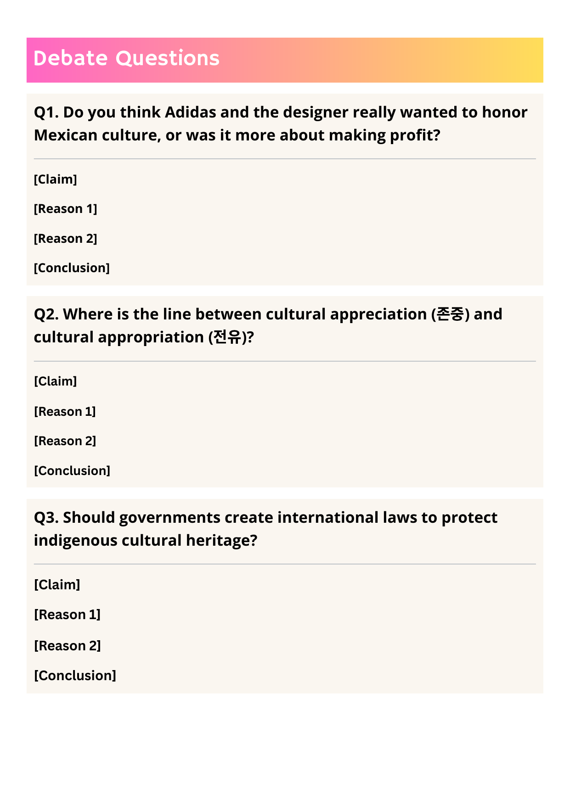Select the [Reason 1] field under Q1

point(66,209)
